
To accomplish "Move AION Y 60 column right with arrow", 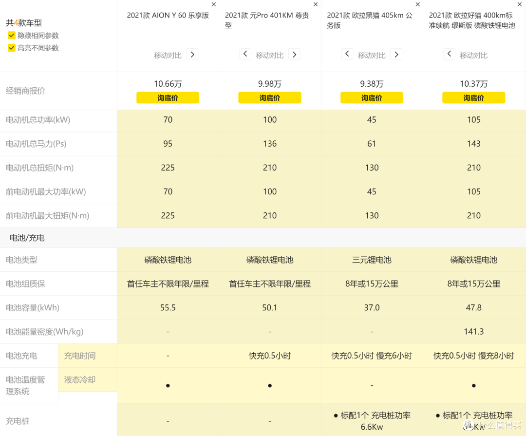I will tap(192, 55).
